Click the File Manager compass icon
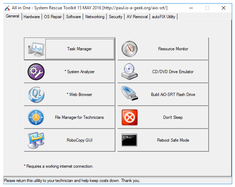 coord(36,117)
